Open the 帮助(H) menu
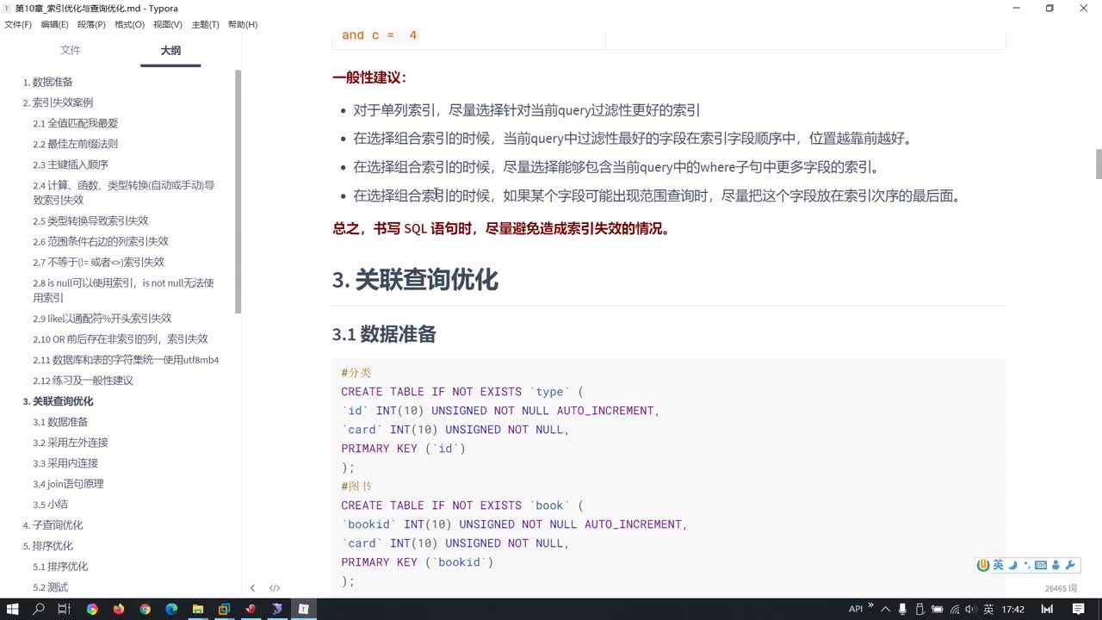 (x=243, y=24)
